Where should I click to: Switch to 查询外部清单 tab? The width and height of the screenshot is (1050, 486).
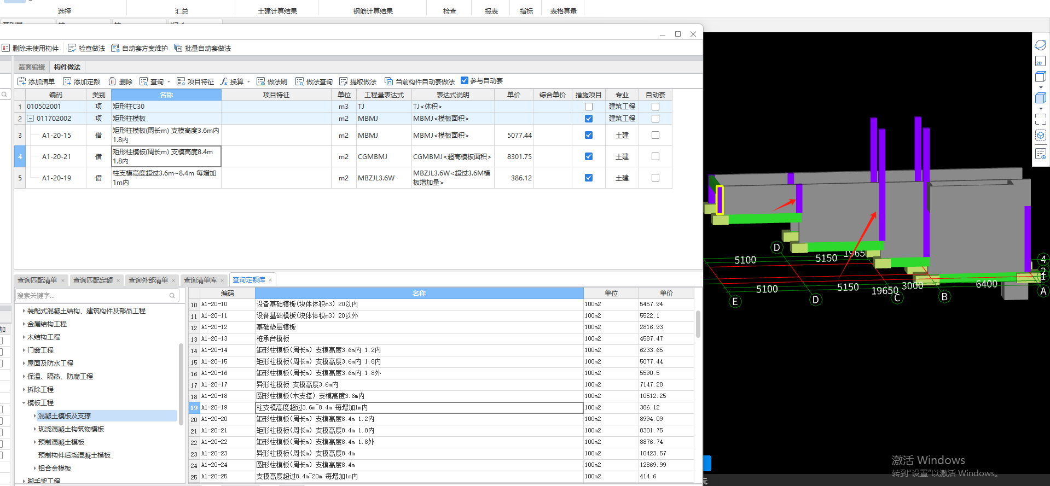[148, 280]
